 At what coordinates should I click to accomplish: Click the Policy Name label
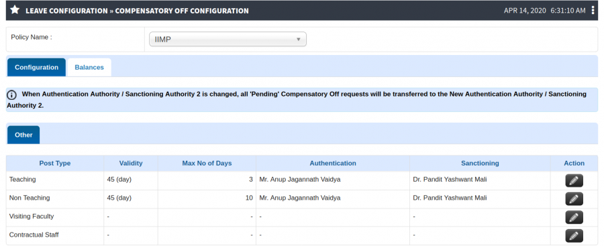[31, 37]
